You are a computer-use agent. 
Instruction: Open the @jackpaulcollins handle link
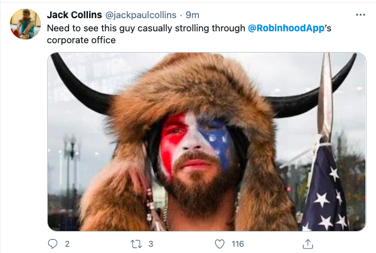[x=141, y=15]
